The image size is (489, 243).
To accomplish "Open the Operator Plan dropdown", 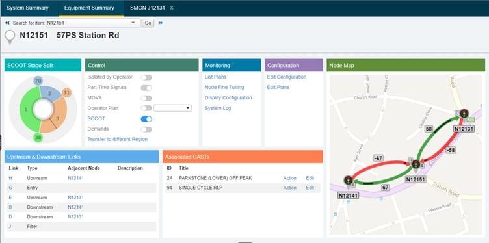I will tap(172, 108).
